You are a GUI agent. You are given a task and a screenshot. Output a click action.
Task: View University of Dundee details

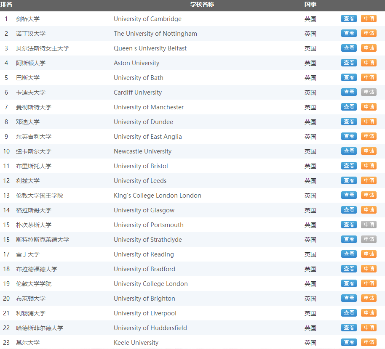(x=349, y=122)
